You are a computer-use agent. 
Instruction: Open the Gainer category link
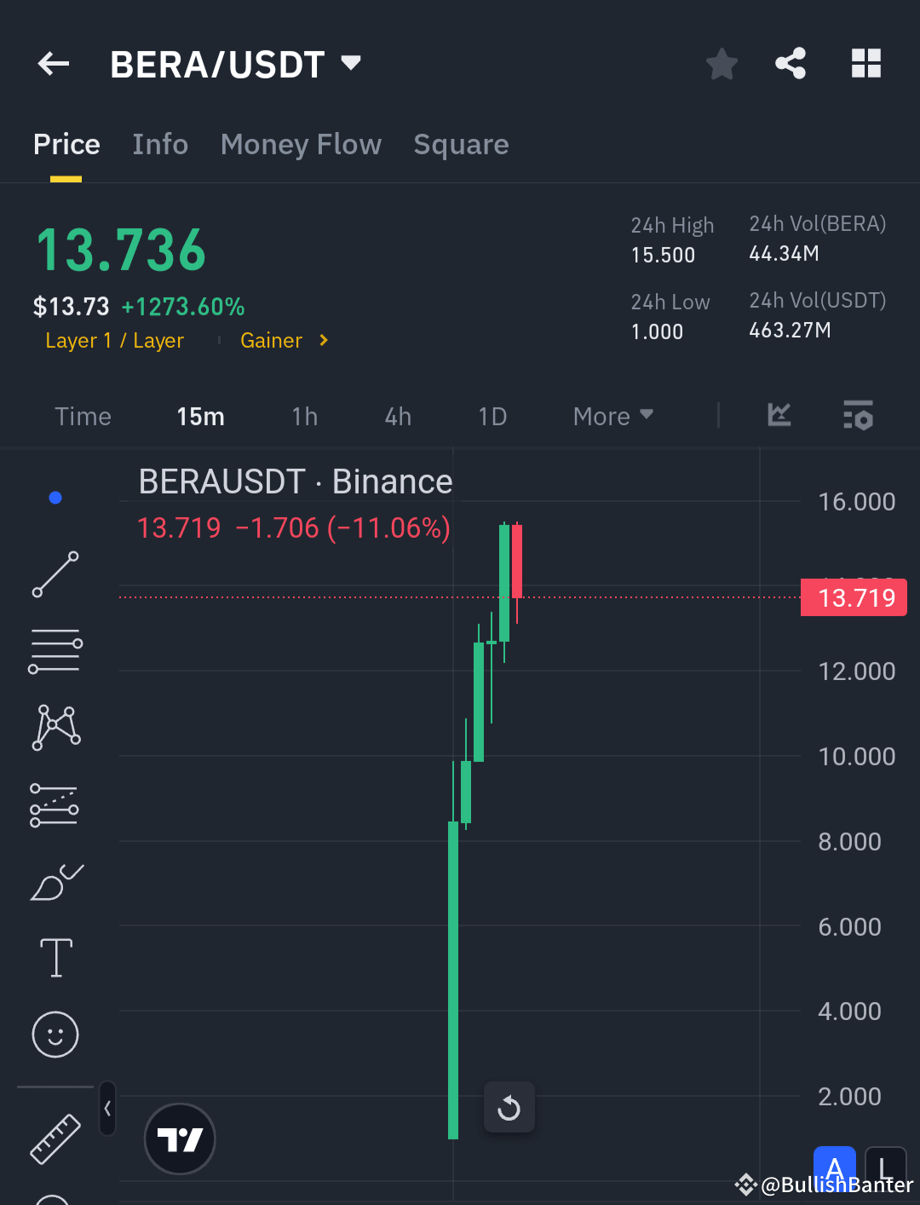272,340
